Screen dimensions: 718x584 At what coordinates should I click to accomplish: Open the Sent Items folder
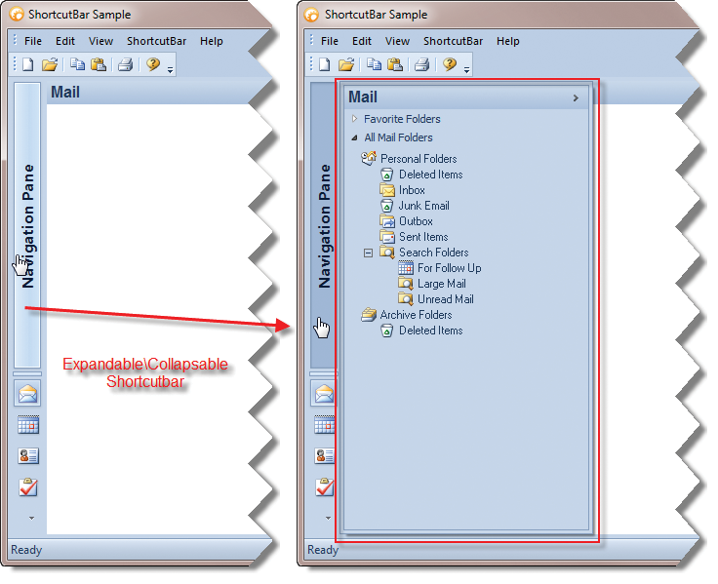(423, 237)
